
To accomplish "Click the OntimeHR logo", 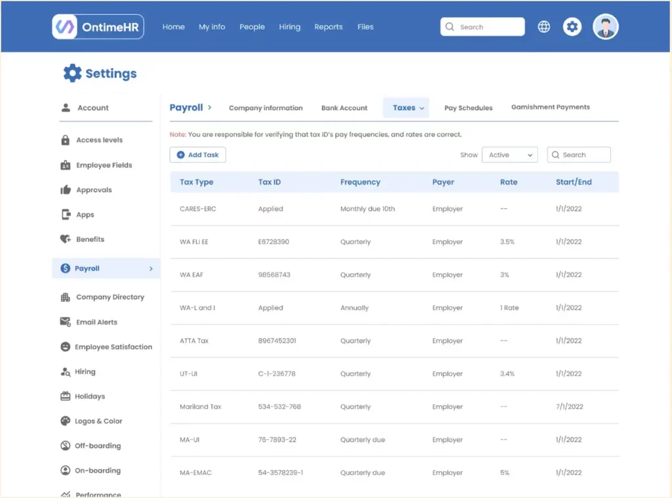I will (98, 27).
